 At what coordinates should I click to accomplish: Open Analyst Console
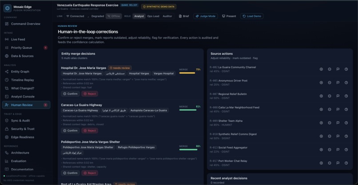click(x=26, y=97)
